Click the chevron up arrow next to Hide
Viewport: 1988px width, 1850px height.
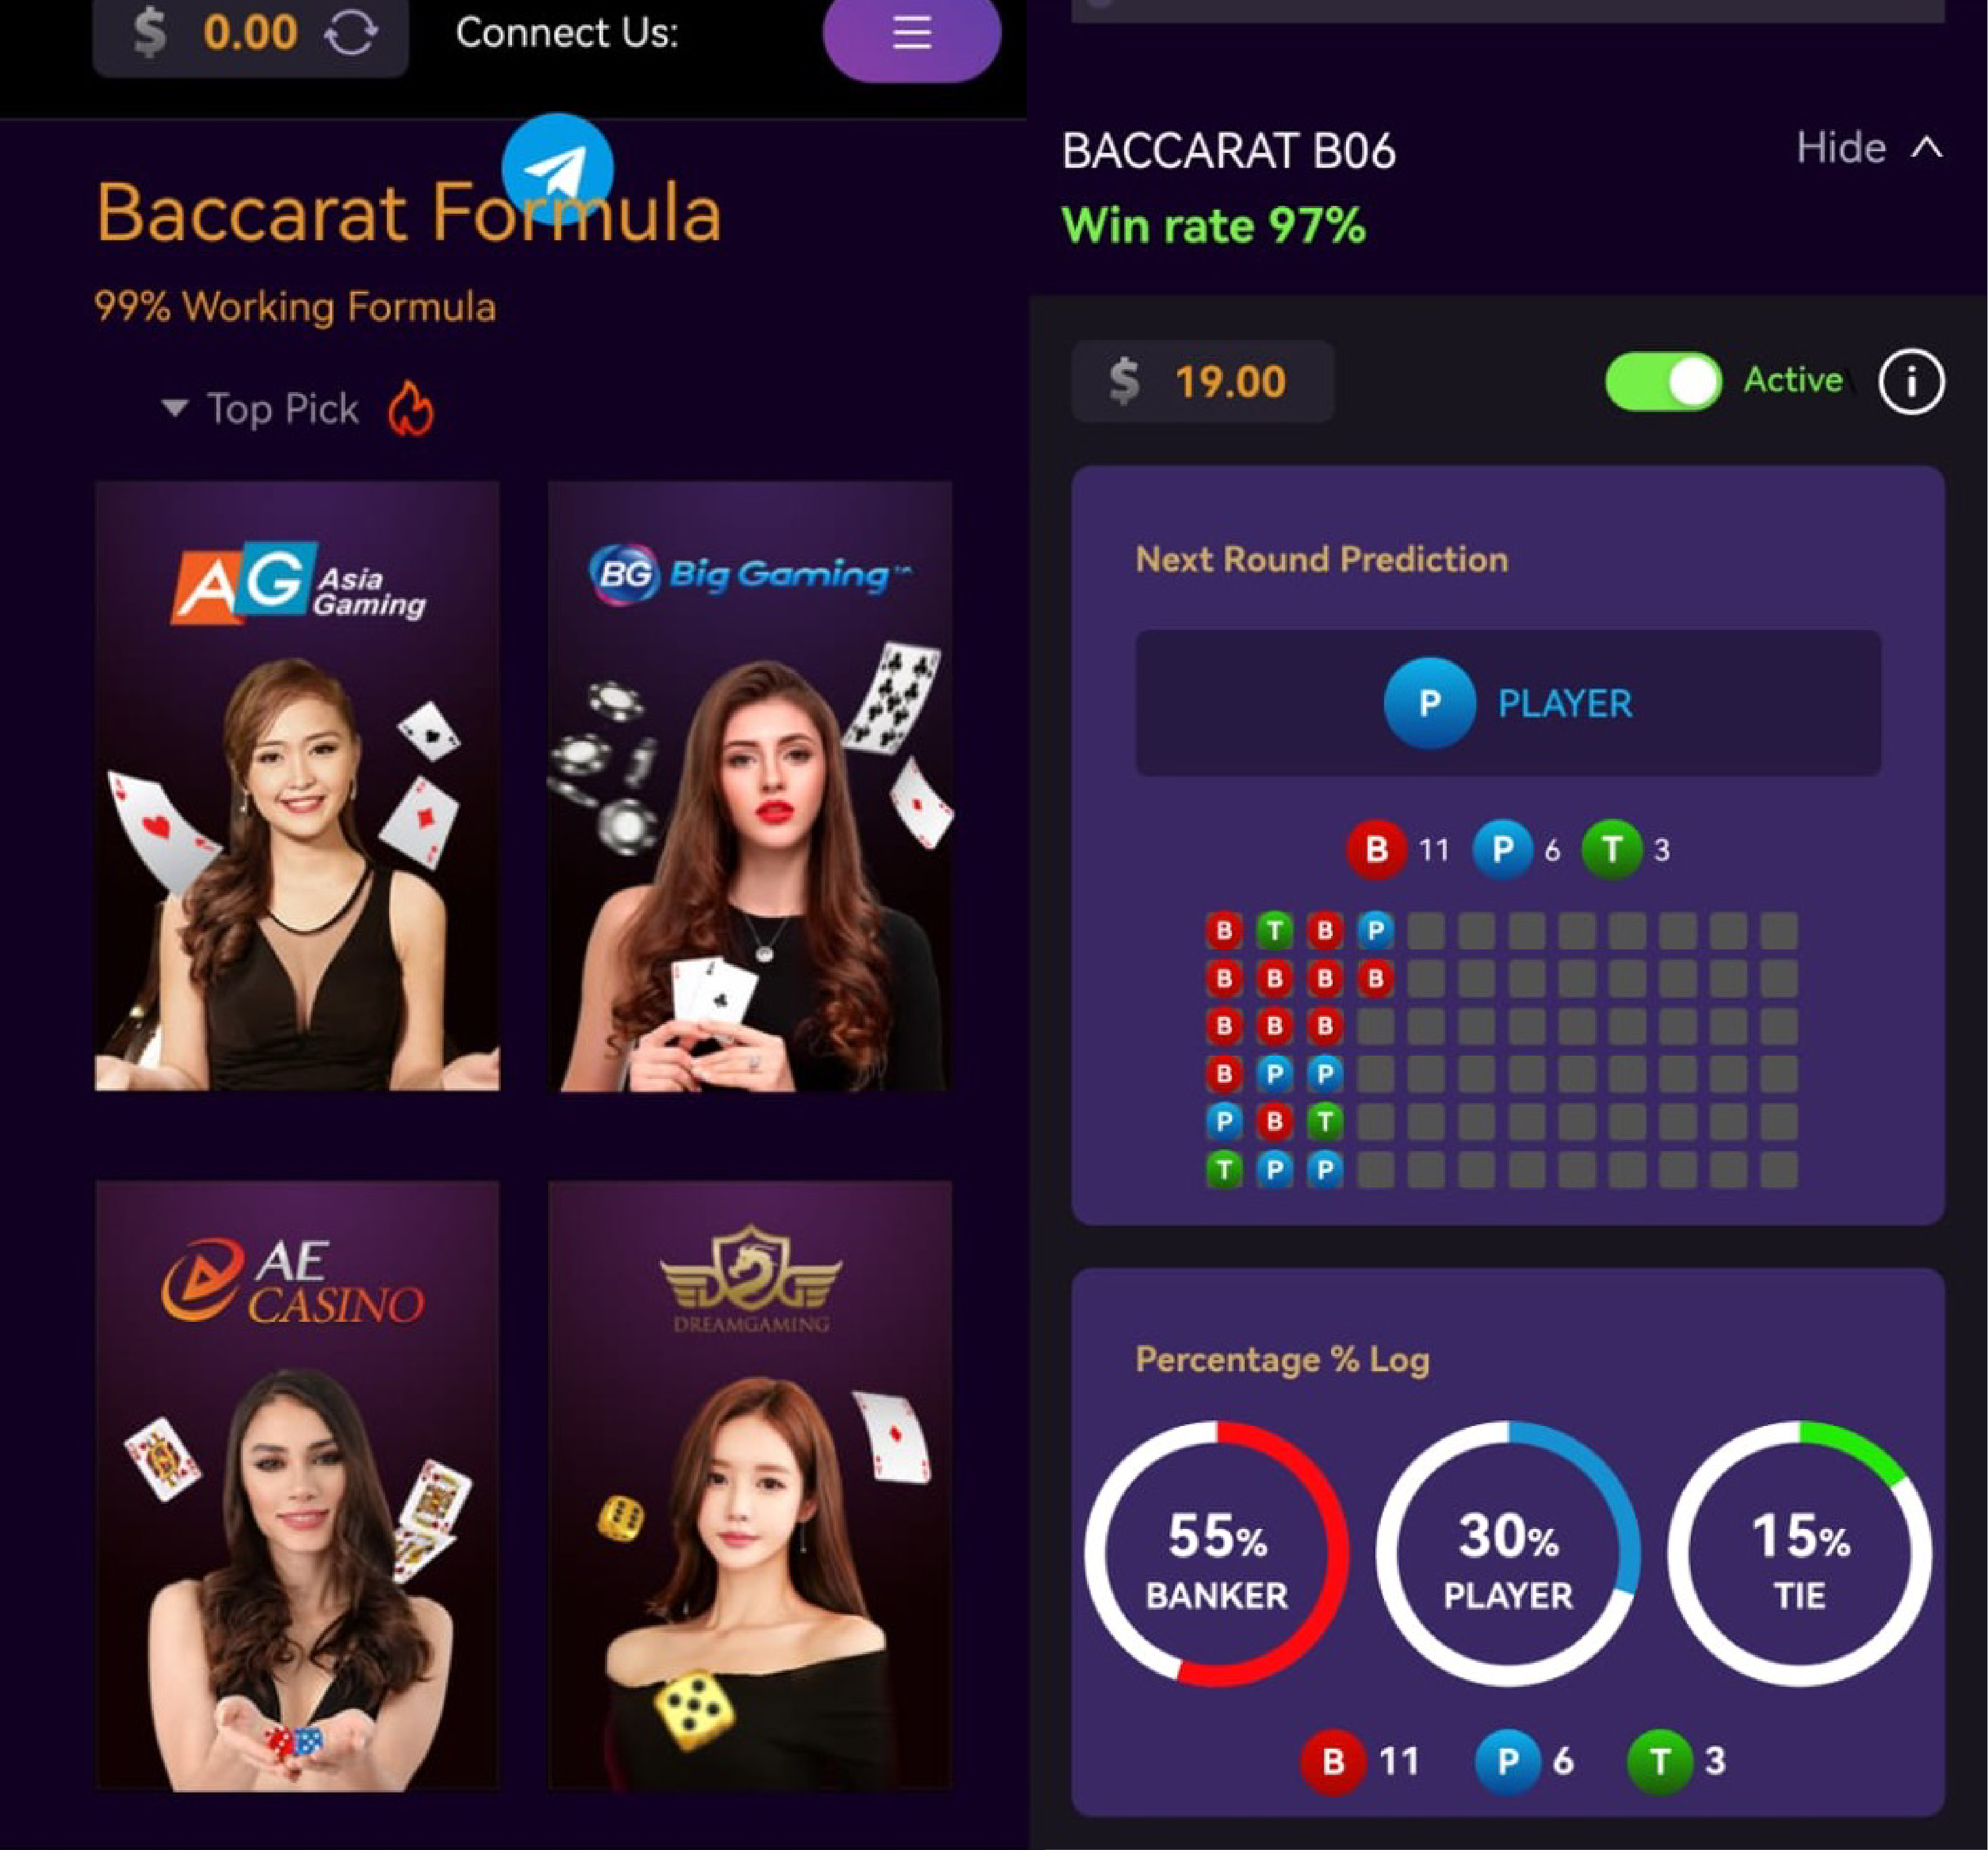click(x=1926, y=148)
